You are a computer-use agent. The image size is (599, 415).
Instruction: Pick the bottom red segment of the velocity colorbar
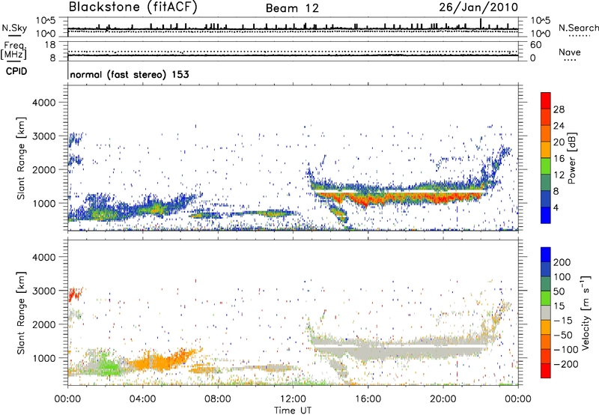tap(546, 371)
